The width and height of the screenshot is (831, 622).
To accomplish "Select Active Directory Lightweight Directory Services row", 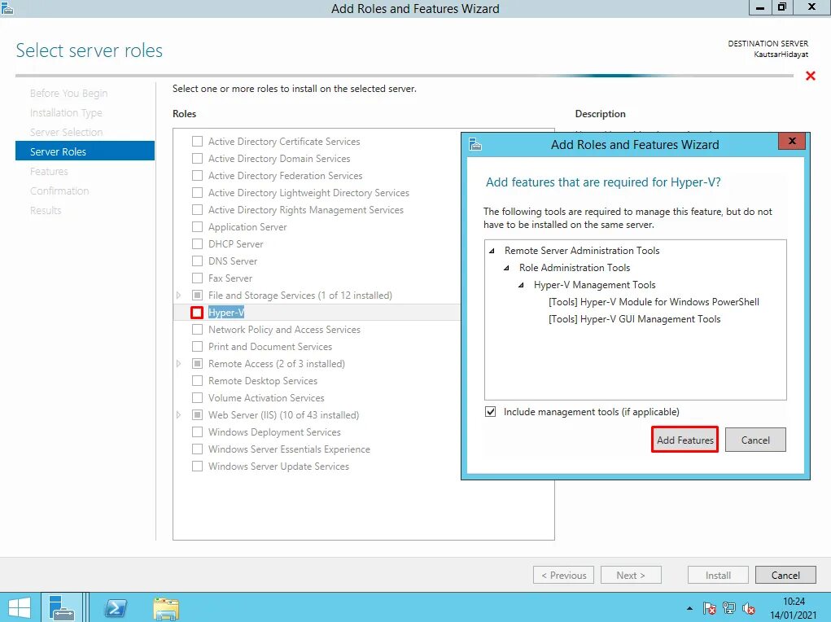I will (x=308, y=193).
